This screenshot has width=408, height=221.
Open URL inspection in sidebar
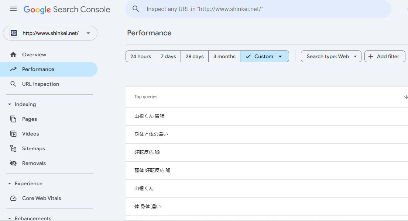coord(49,84)
